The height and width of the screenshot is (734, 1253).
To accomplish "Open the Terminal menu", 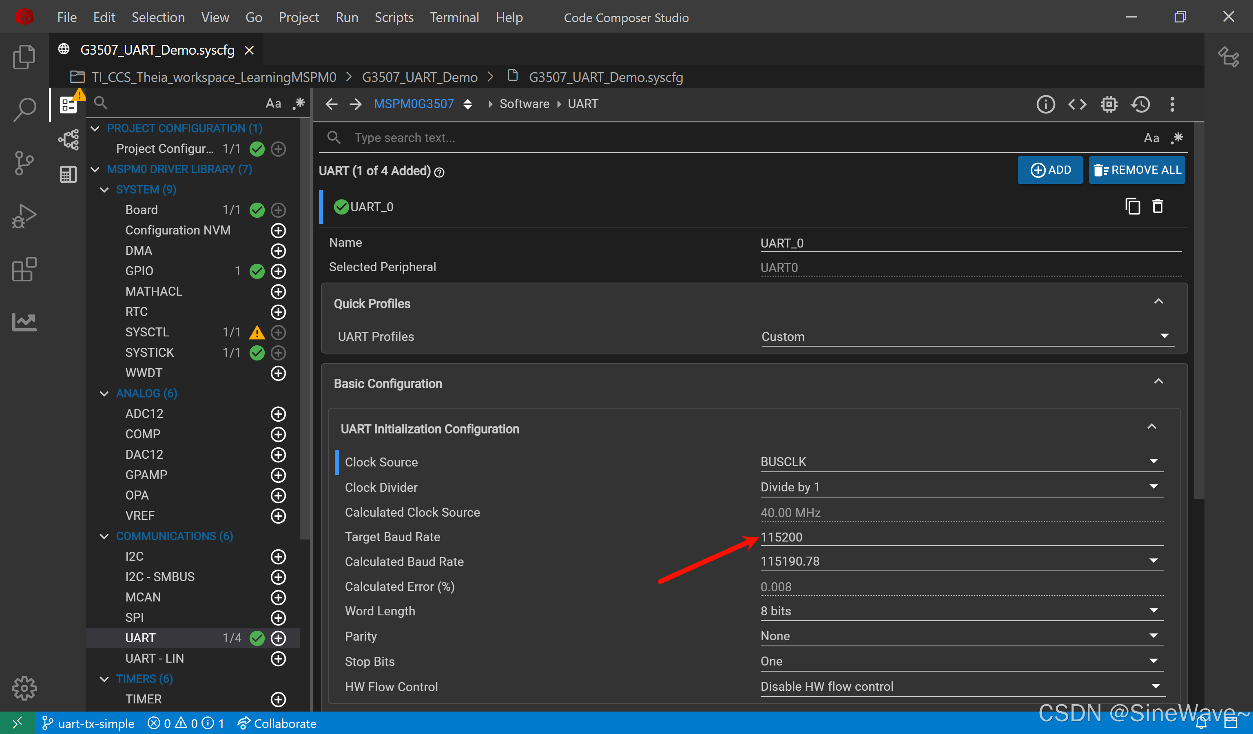I will [x=454, y=18].
